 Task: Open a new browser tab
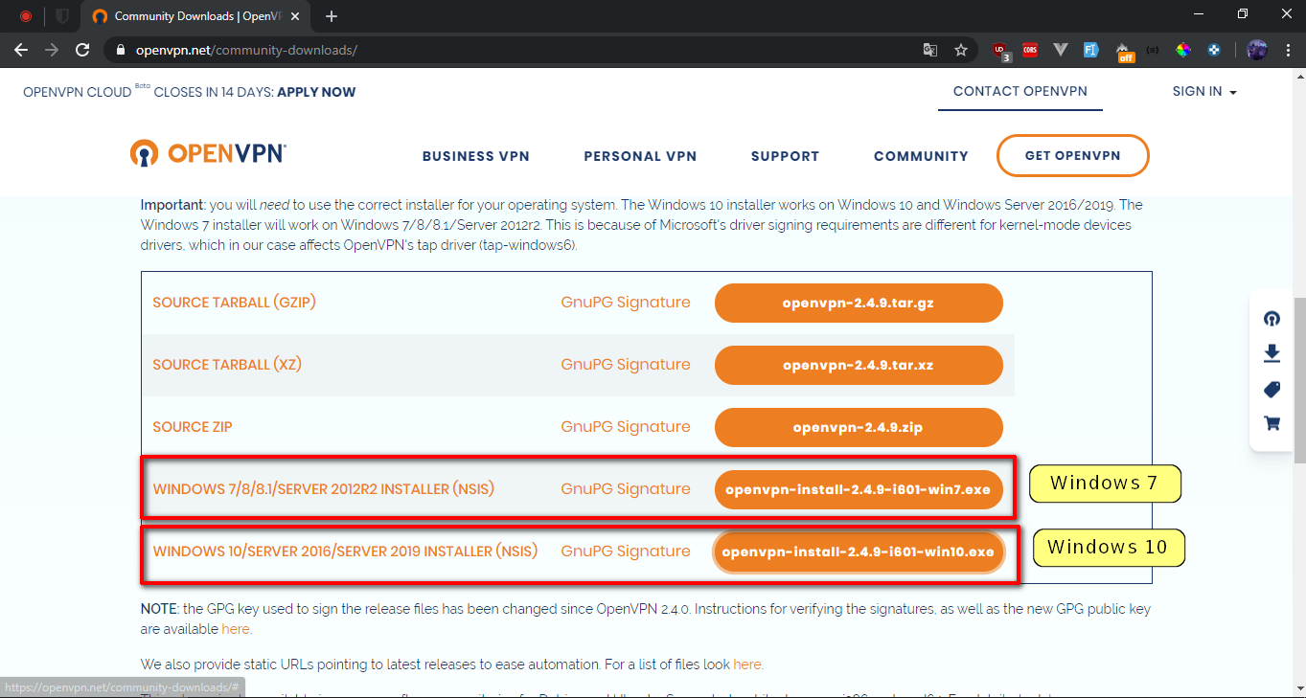click(x=332, y=16)
